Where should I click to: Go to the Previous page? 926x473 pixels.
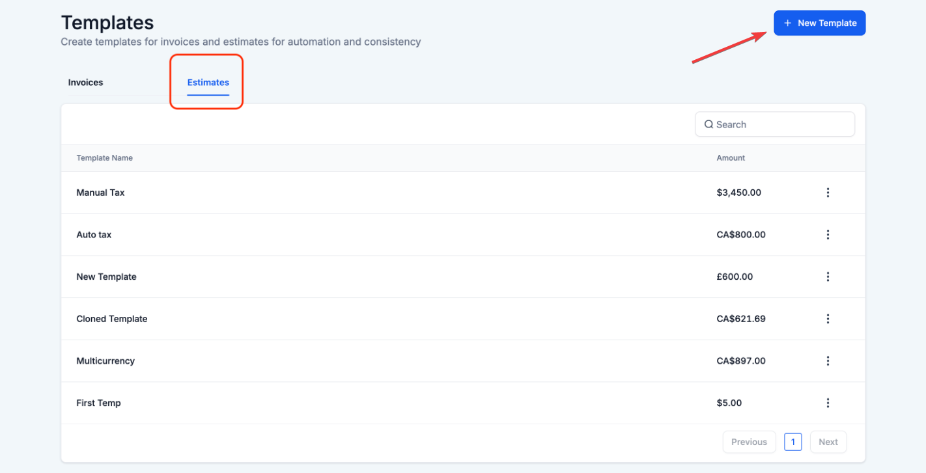click(x=749, y=442)
